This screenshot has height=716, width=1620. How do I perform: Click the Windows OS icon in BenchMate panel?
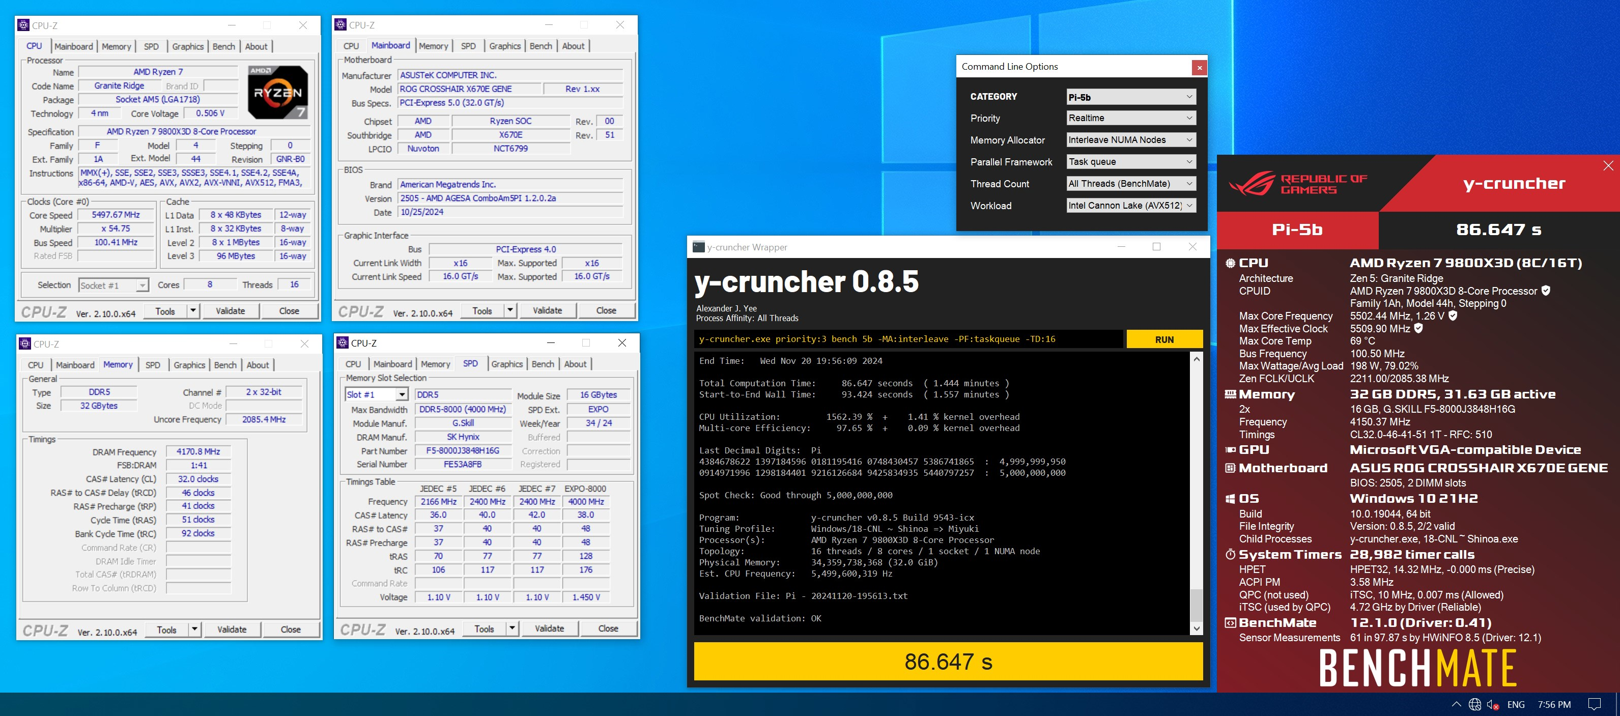point(1230,499)
